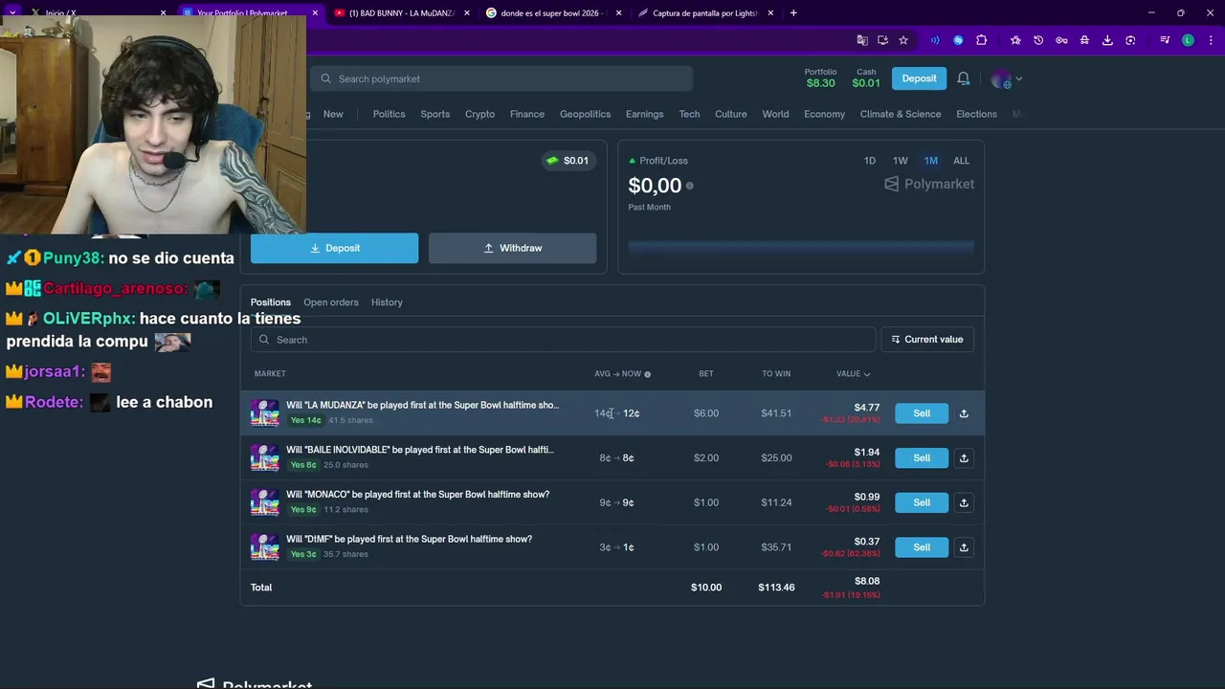Open browser history clock icon
The width and height of the screenshot is (1225, 689).
click(x=1038, y=40)
